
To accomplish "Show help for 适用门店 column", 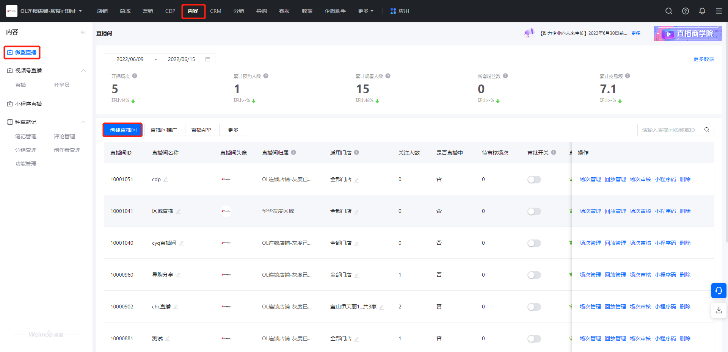I will pos(356,152).
